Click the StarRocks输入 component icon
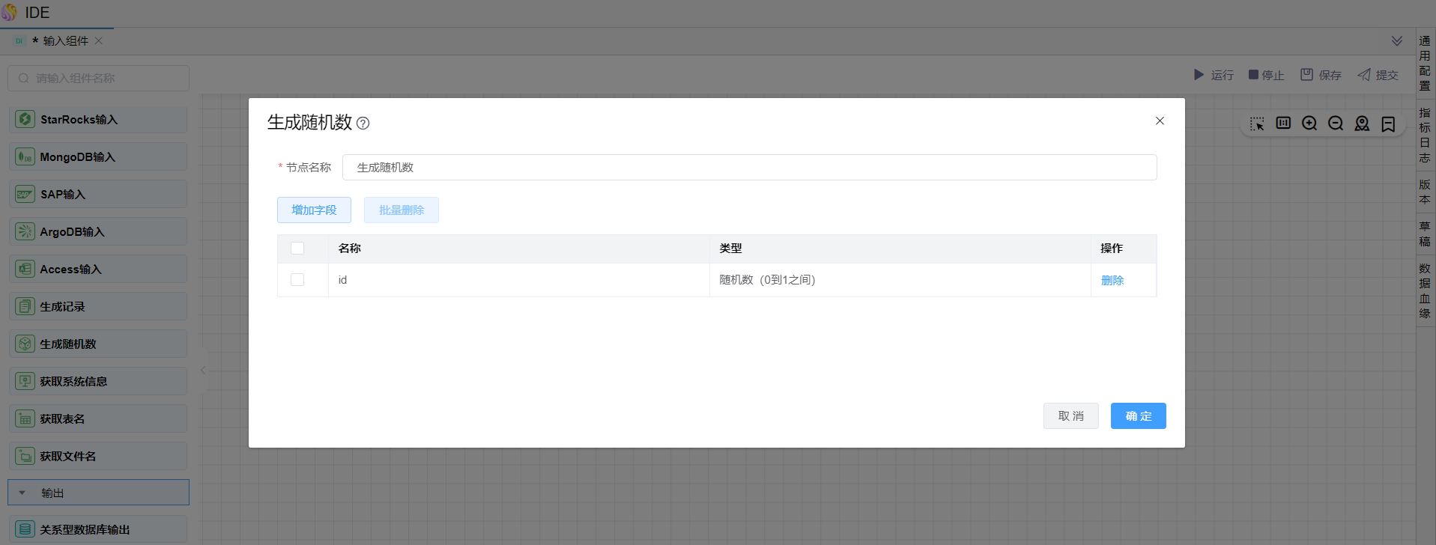This screenshot has height=545, width=1436. click(x=25, y=119)
